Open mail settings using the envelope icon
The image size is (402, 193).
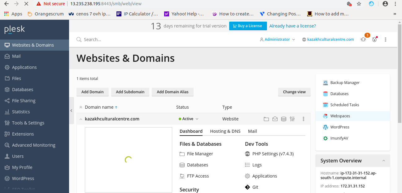[x=275, y=119]
